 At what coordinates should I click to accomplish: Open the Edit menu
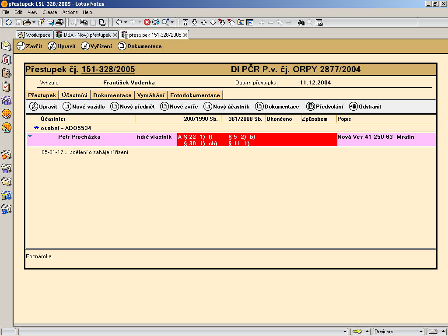[18, 12]
